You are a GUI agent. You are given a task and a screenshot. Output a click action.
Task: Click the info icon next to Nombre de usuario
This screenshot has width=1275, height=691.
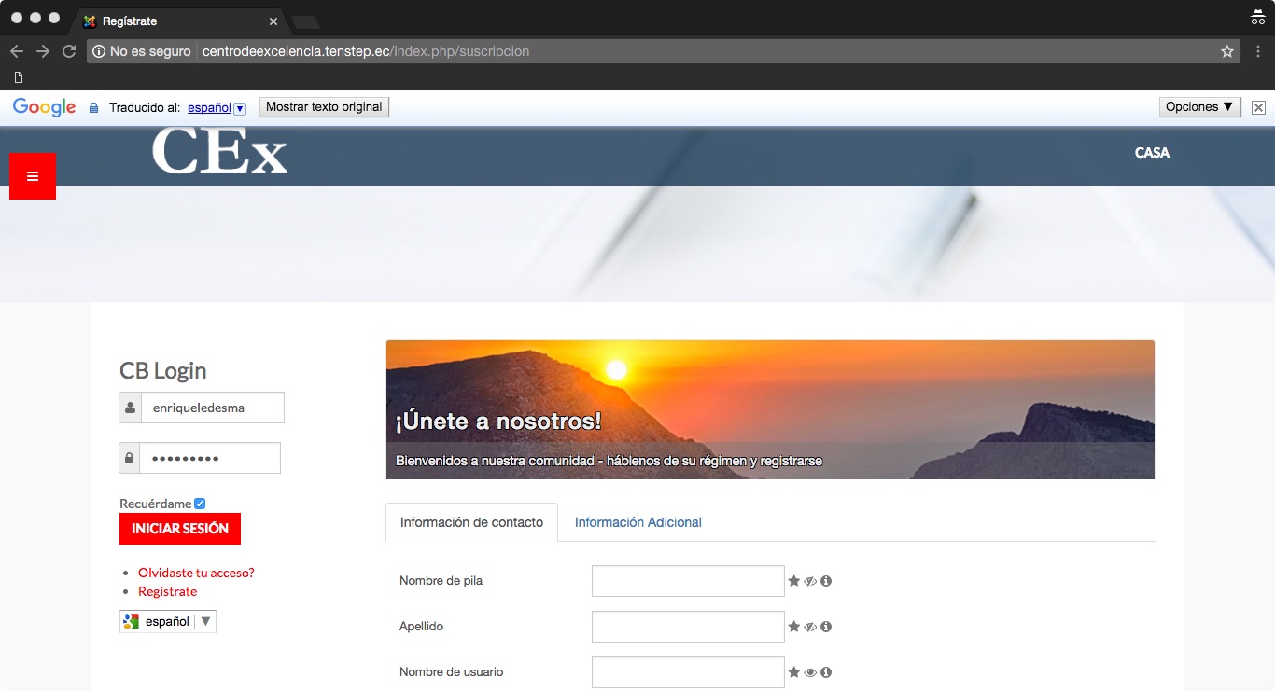click(826, 672)
